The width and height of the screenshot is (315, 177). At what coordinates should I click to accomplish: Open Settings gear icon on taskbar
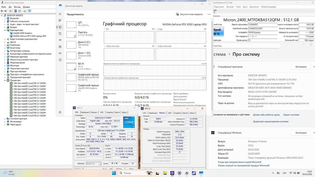(180, 173)
